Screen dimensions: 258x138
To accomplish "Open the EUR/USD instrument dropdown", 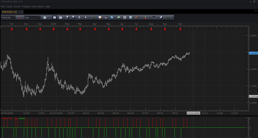I will point(8,17).
